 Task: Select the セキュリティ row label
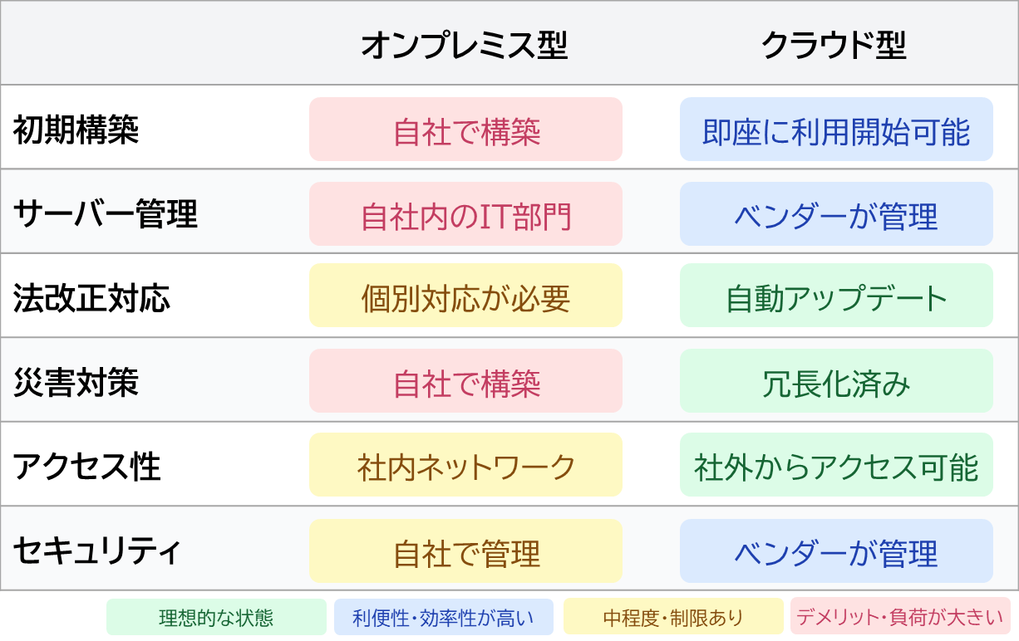click(x=96, y=551)
